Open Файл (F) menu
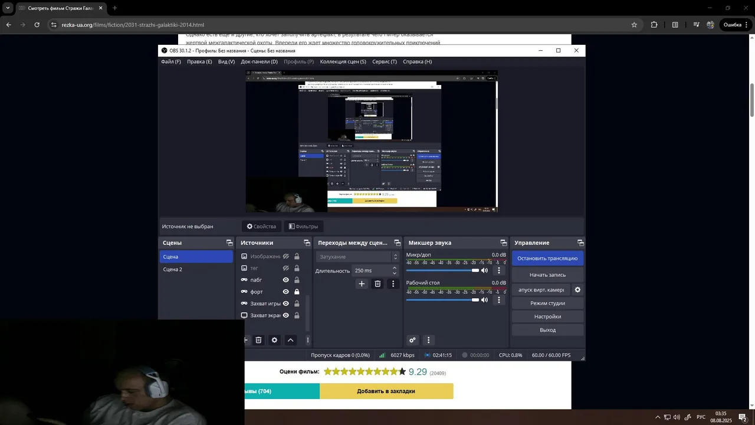Image resolution: width=755 pixels, height=425 pixels. click(171, 61)
